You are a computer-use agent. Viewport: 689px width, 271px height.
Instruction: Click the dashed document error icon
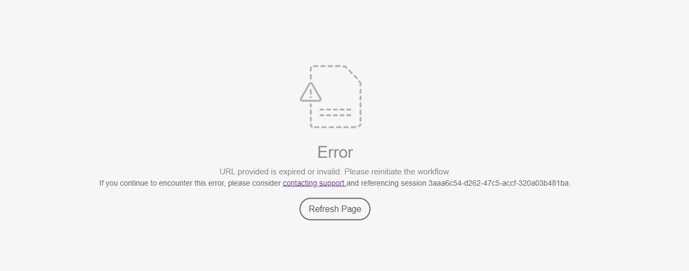pyautogui.click(x=331, y=97)
